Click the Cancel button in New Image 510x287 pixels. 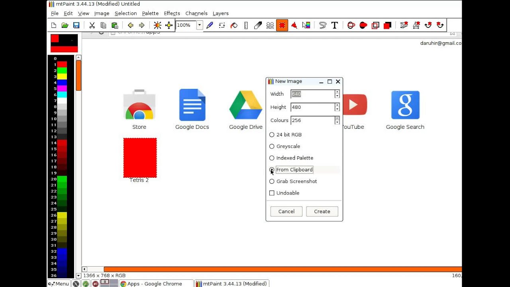(x=286, y=211)
